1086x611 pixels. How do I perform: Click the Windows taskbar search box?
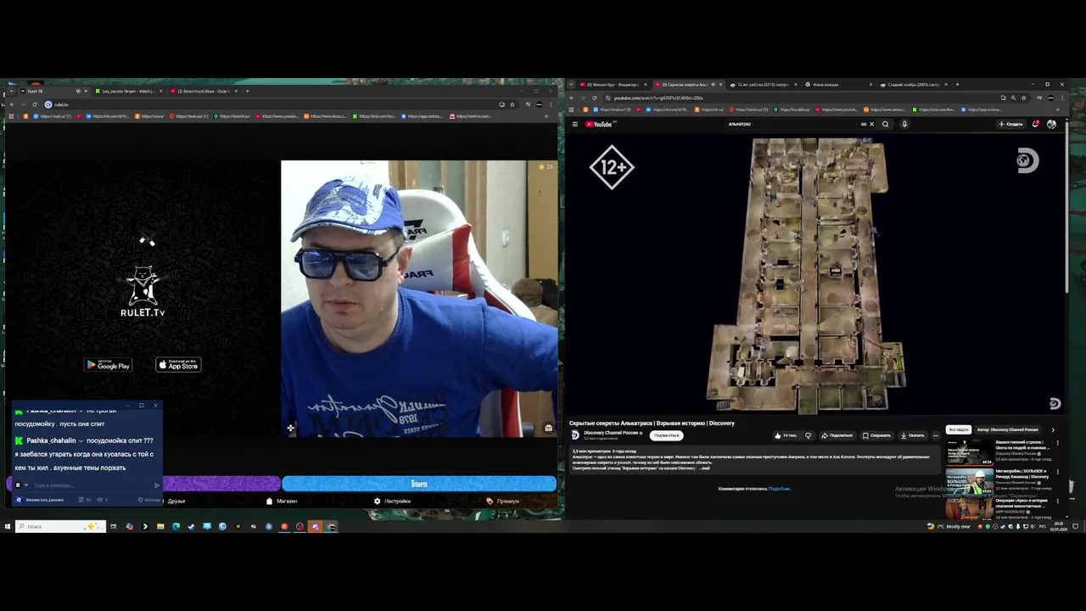click(60, 526)
